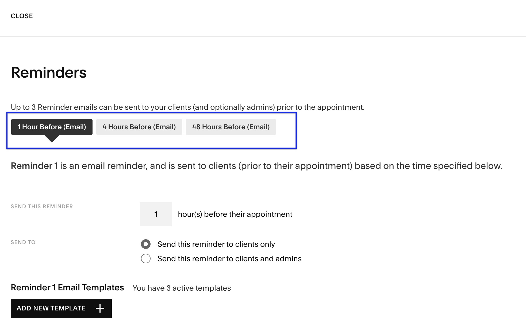The image size is (526, 334).
Task: Close the Reminders settings panel
Action: click(x=22, y=16)
